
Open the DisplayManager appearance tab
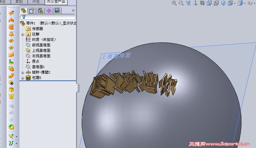(x=57, y=11)
